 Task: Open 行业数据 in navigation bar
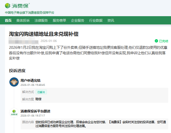click(96, 20)
